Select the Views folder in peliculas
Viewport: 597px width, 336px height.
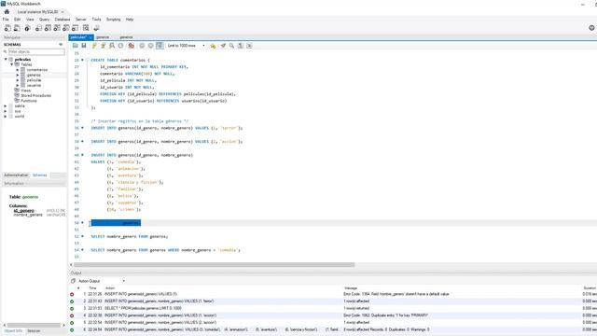point(25,91)
